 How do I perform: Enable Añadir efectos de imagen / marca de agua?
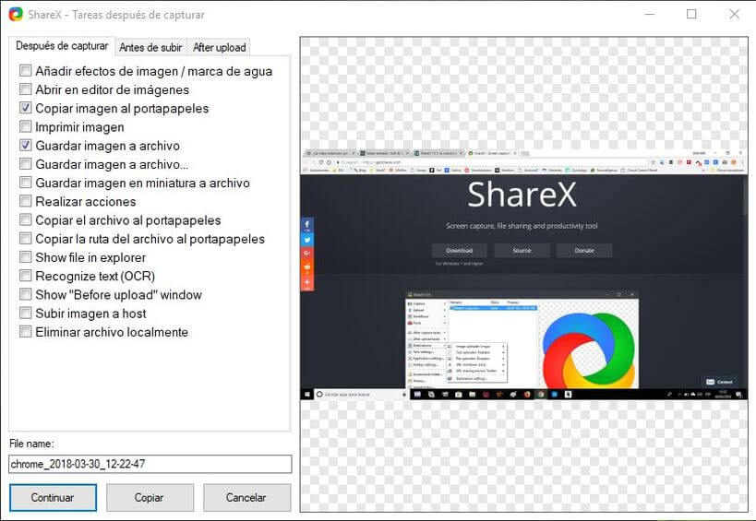click(x=26, y=71)
